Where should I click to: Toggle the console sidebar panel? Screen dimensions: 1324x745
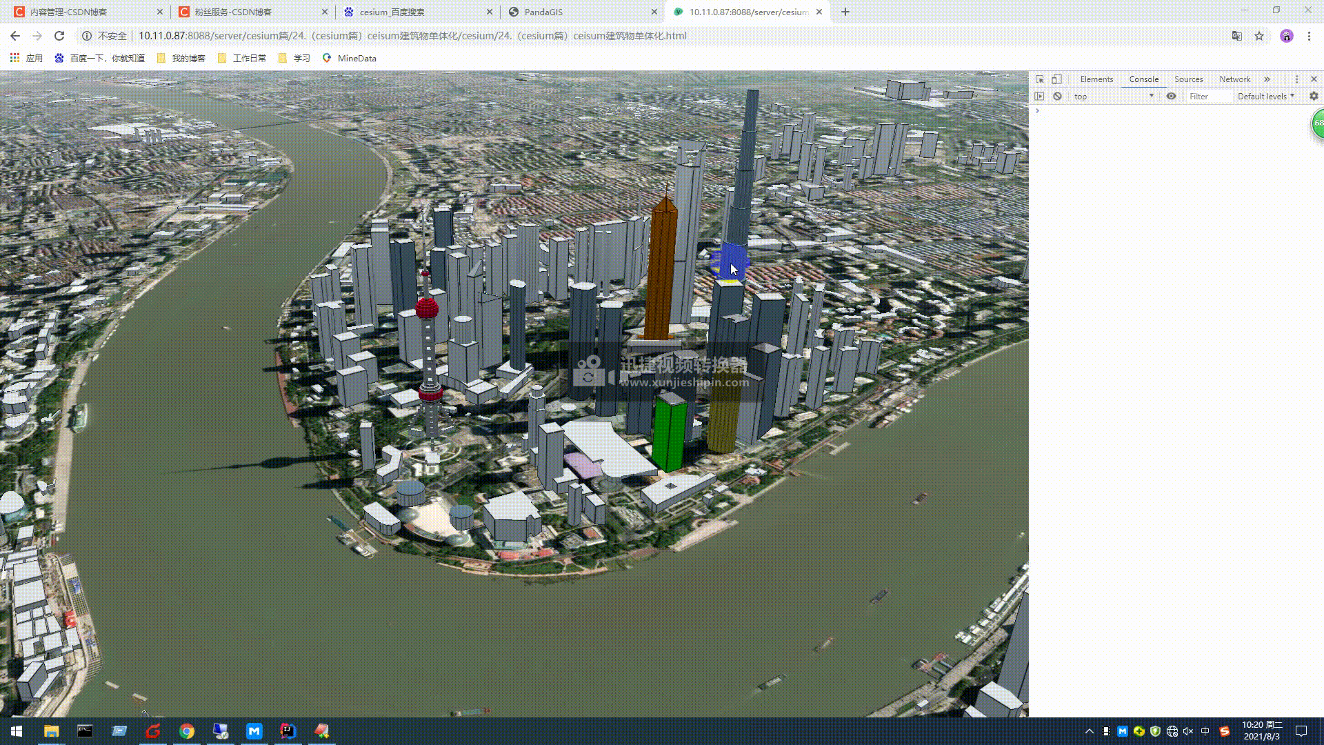coord(1039,97)
